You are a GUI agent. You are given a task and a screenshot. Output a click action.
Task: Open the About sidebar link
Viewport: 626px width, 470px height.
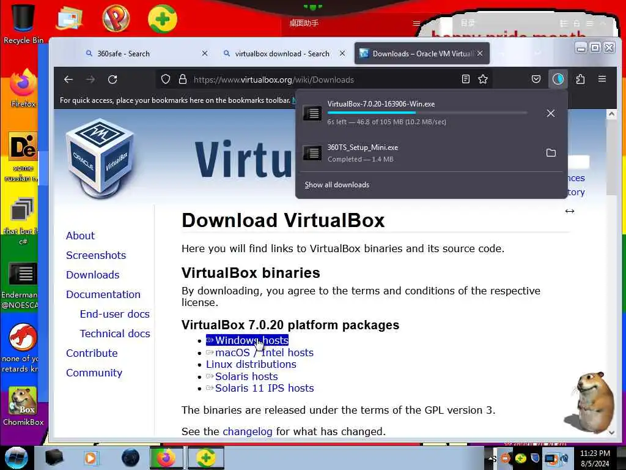click(80, 236)
